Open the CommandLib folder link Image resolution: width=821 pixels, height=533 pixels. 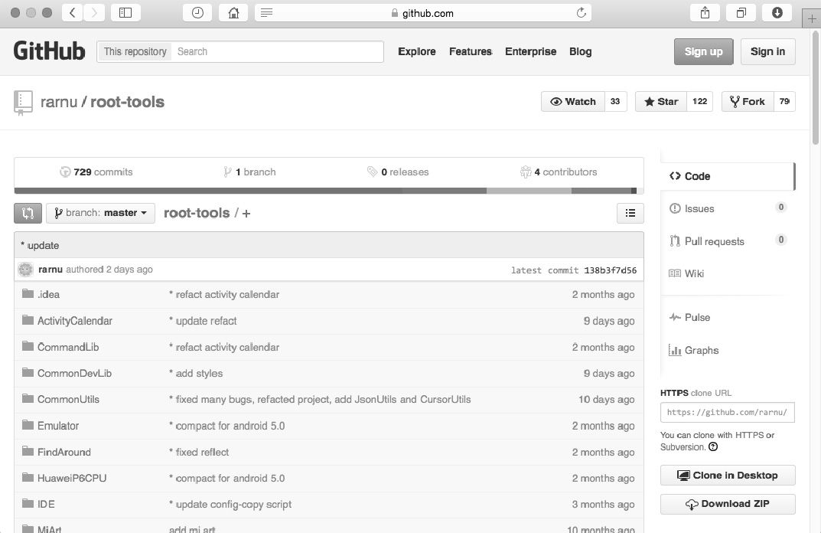point(68,347)
